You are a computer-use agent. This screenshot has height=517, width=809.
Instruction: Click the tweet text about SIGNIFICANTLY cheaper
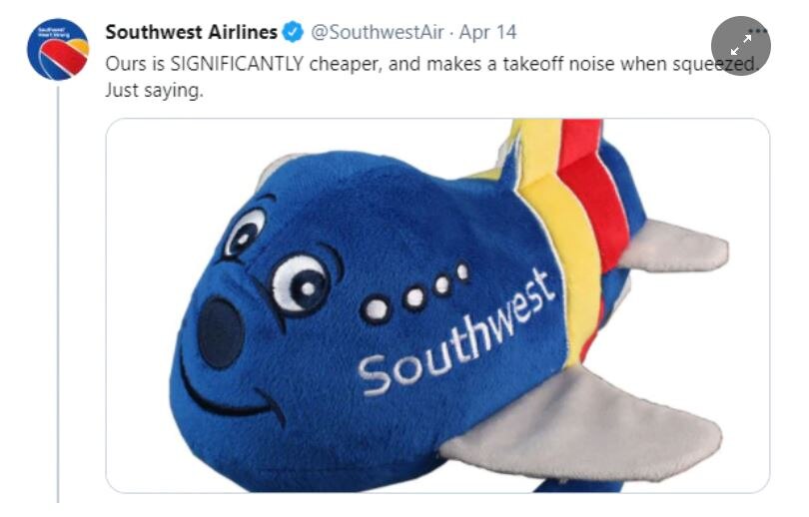click(431, 65)
